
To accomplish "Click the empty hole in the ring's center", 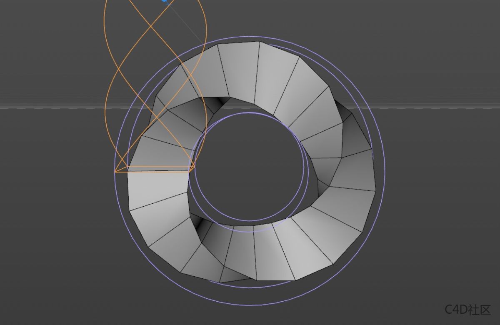I will click(x=249, y=167).
